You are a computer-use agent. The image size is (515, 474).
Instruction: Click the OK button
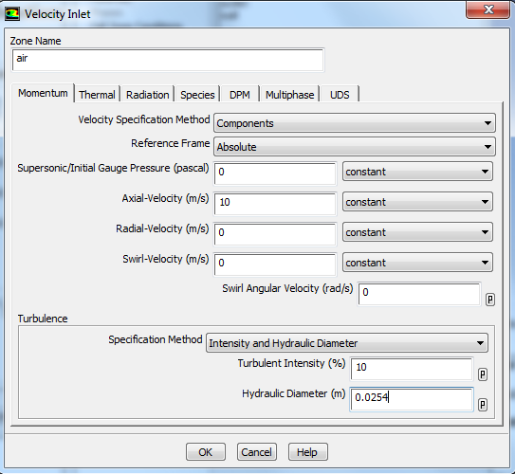point(206,452)
